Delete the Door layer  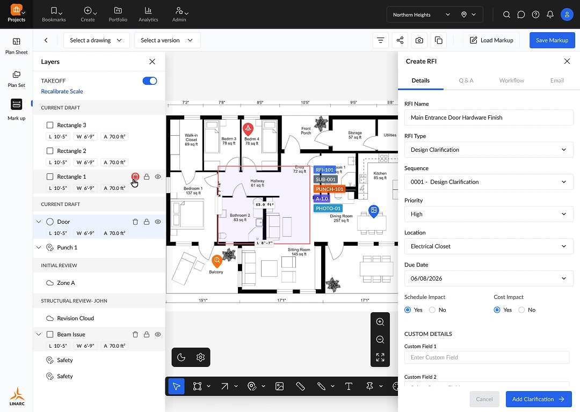135,222
